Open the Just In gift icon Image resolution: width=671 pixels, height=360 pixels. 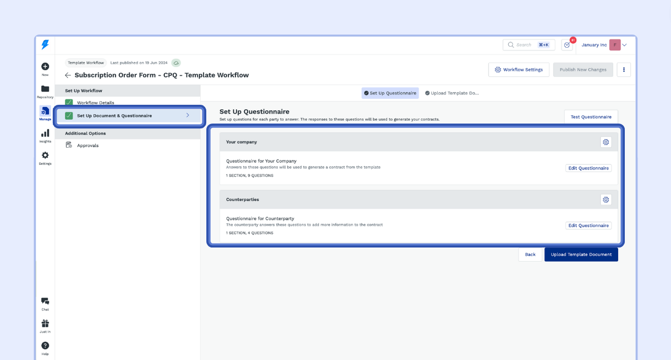point(45,324)
